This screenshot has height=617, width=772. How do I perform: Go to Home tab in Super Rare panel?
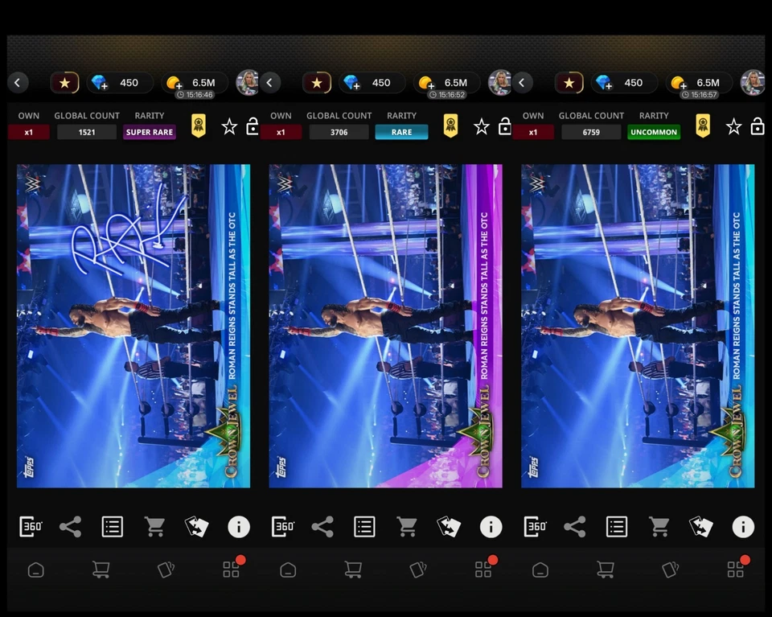pos(36,570)
